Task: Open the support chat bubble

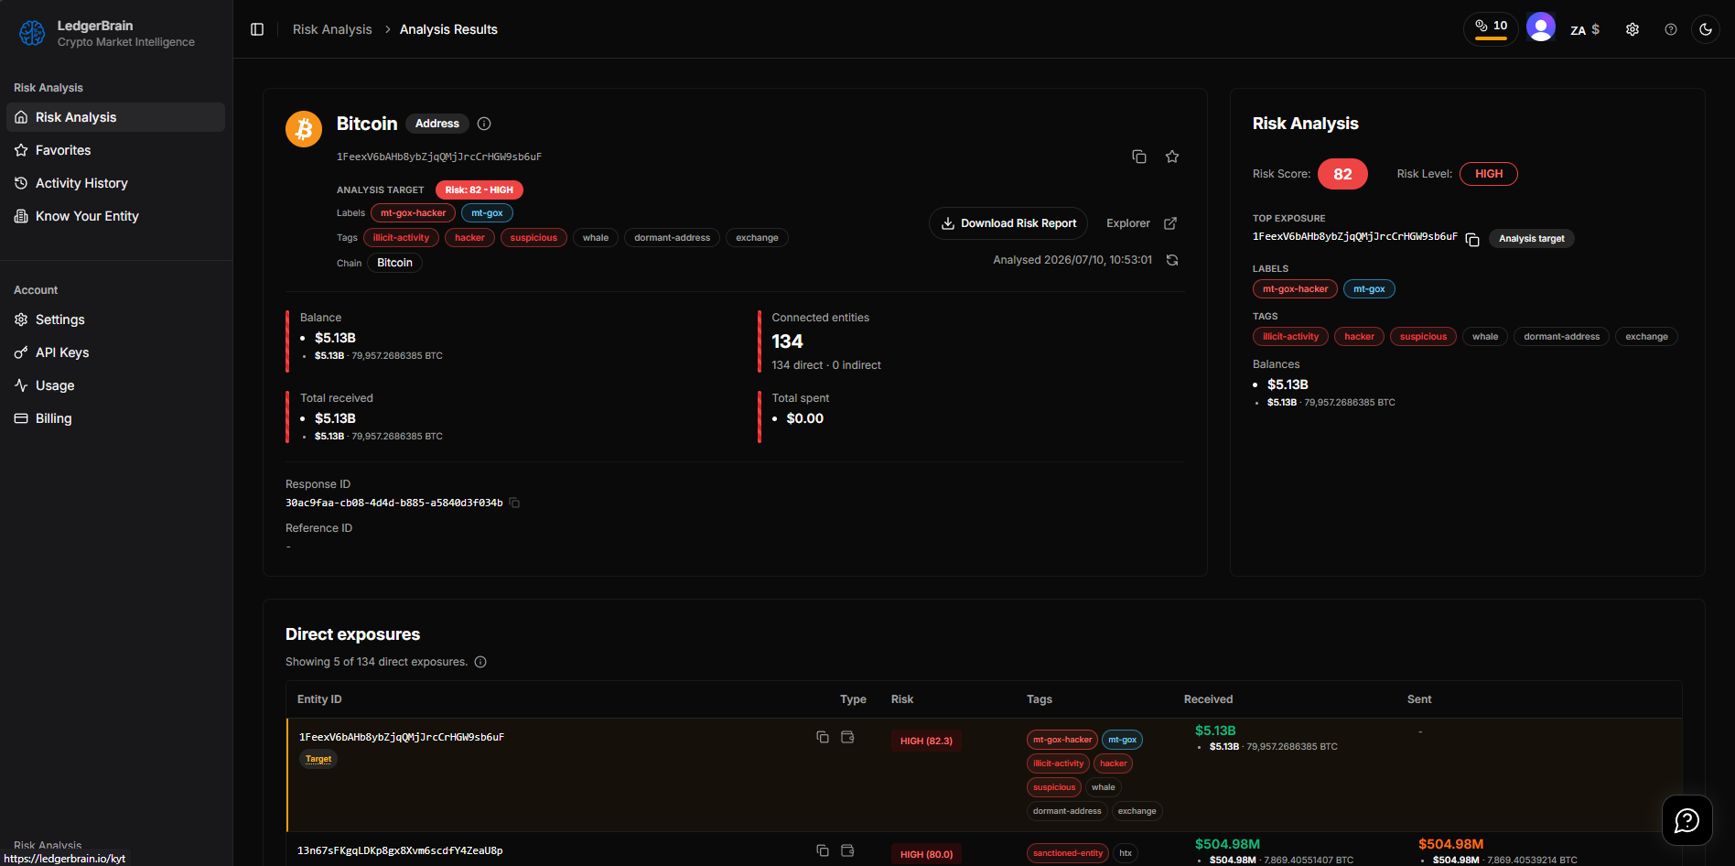Action: tap(1687, 820)
